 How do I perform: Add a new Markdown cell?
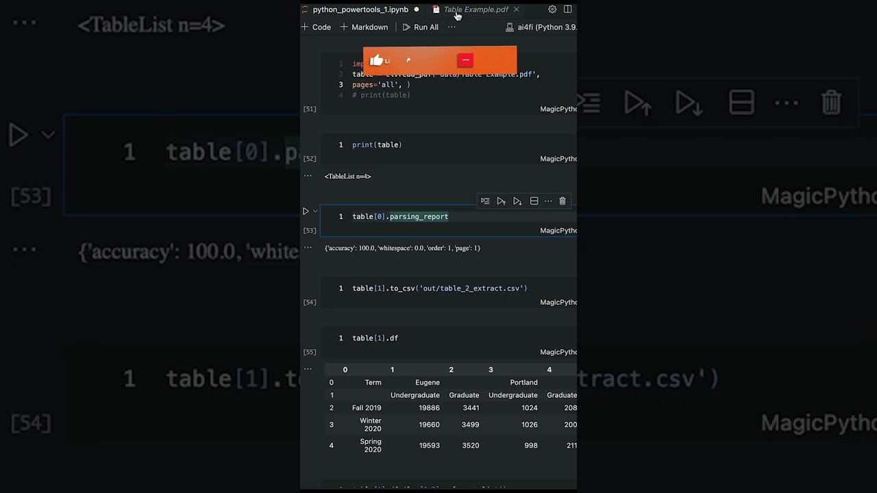coord(364,27)
